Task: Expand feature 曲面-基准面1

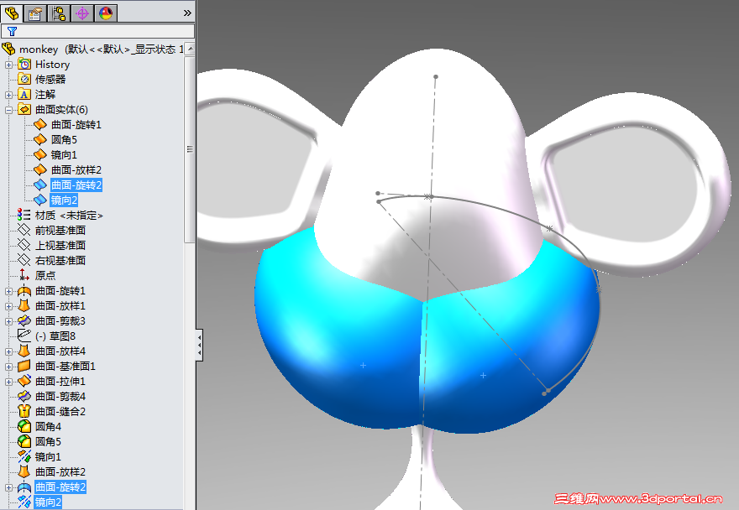Action: (x=8, y=367)
